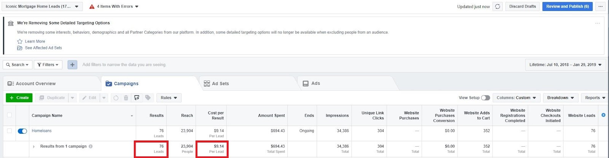Open the Rules dropdown

[169, 98]
